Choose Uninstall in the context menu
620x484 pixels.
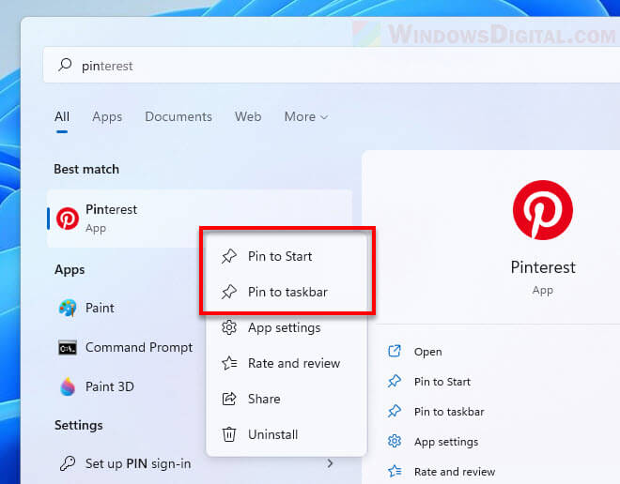click(272, 434)
